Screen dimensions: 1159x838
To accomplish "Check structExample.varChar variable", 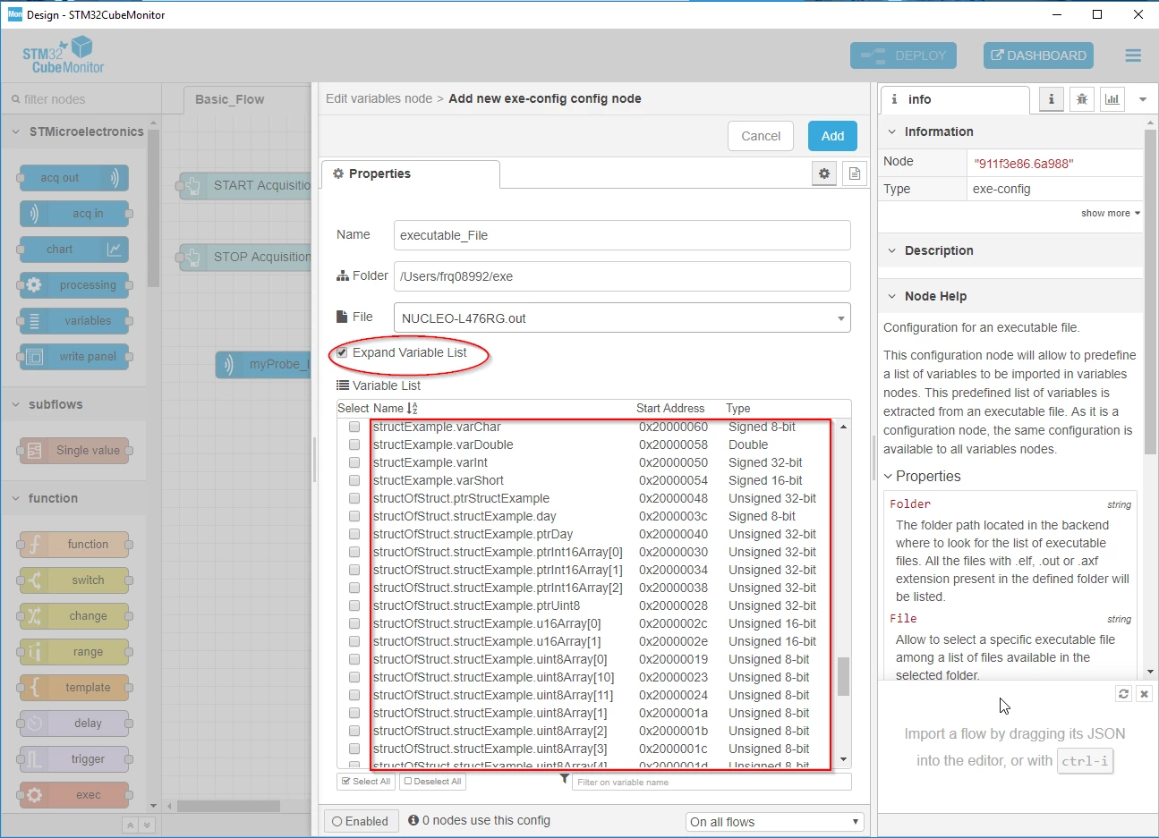I will 354,427.
